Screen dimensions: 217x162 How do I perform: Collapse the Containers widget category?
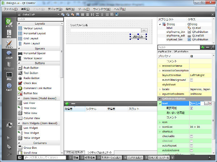19,143
